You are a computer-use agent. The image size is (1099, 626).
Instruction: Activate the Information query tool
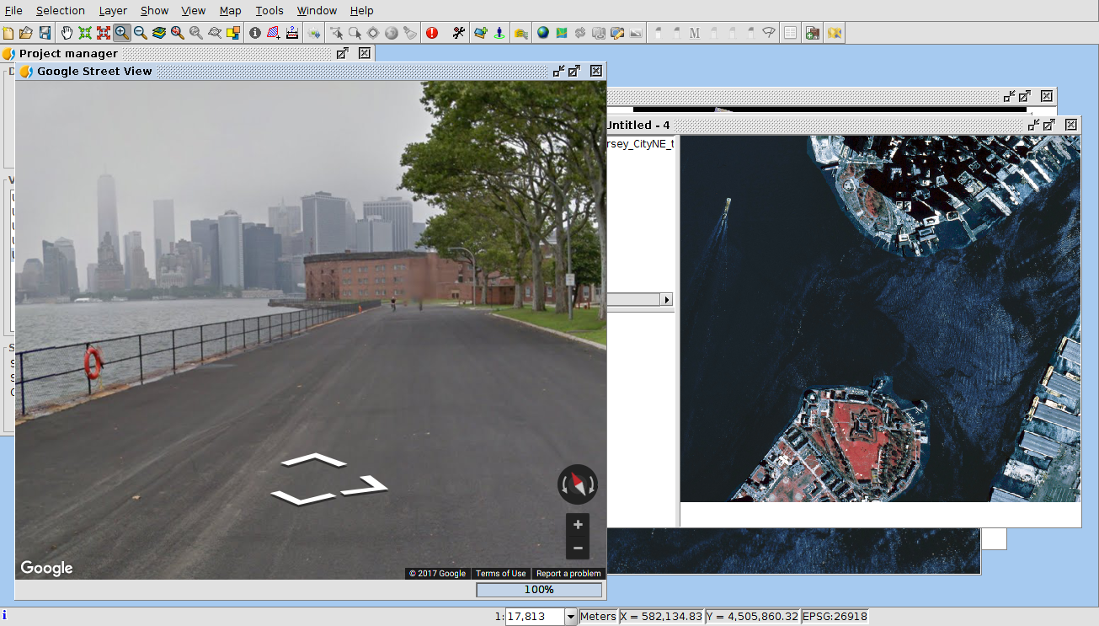click(254, 33)
